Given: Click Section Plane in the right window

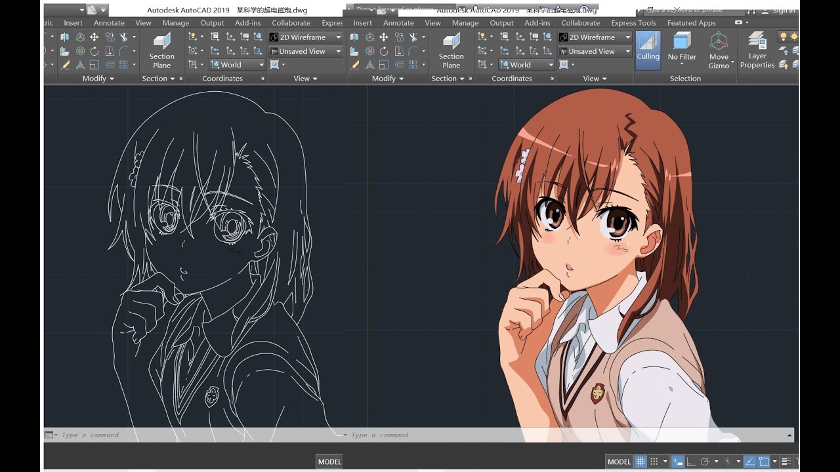Looking at the screenshot, I should [451, 50].
